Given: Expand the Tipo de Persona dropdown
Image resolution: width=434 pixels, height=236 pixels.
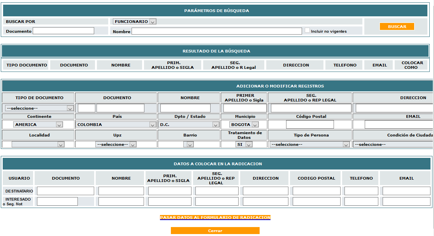Looking at the screenshot, I should click(x=310, y=144).
